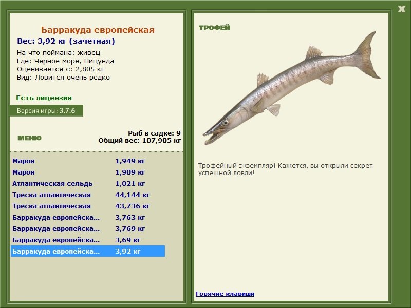411x308 pixels.
Task: Click the Есть лицензия status text
Action: [x=44, y=98]
